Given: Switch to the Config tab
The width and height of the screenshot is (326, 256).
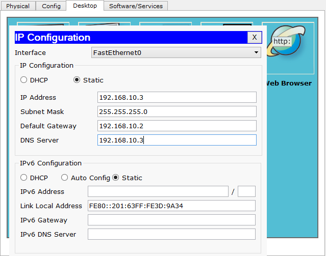Looking at the screenshot, I should pyautogui.click(x=51, y=6).
